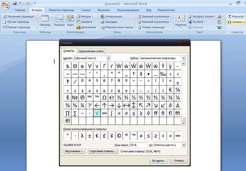
Task: Open the Mailings (Рассылки) tab
Action: pyautogui.click(x=104, y=10)
